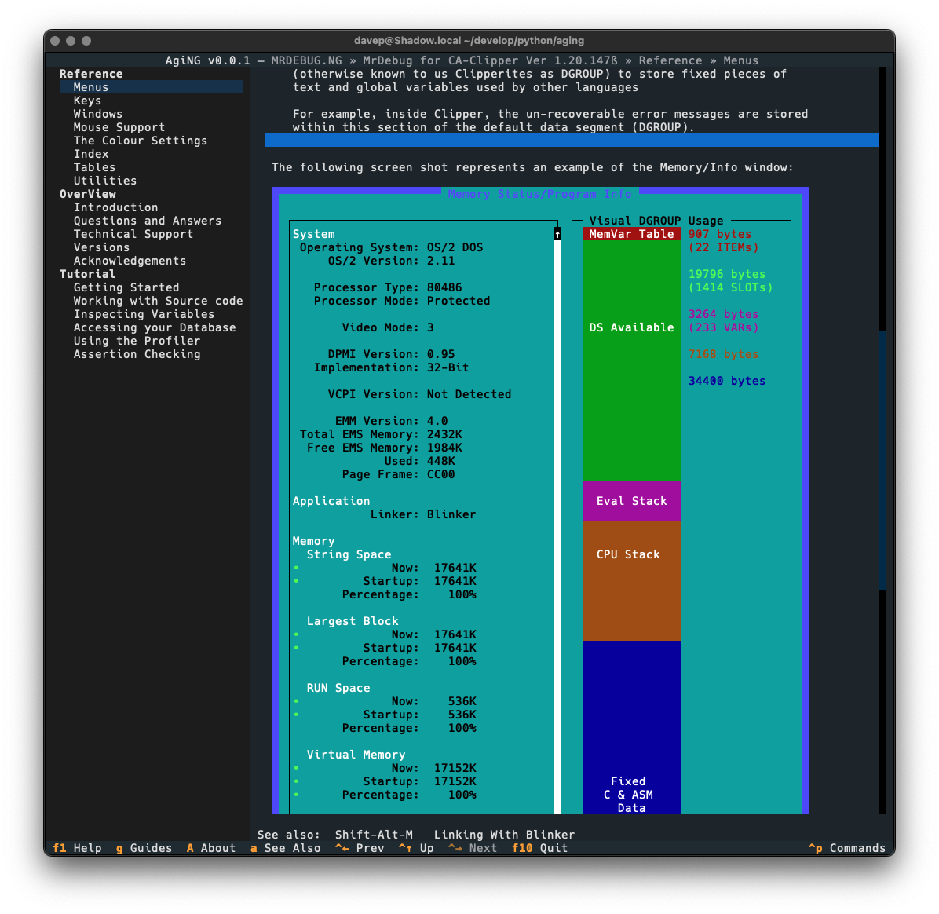939x914 pixels.
Task: Select Keys in the Reference menu
Action: 87,101
